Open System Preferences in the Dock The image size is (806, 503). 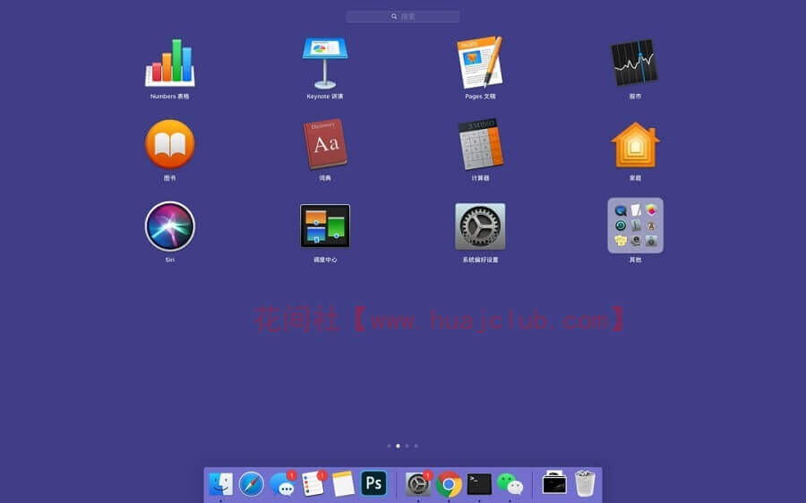[x=418, y=484]
